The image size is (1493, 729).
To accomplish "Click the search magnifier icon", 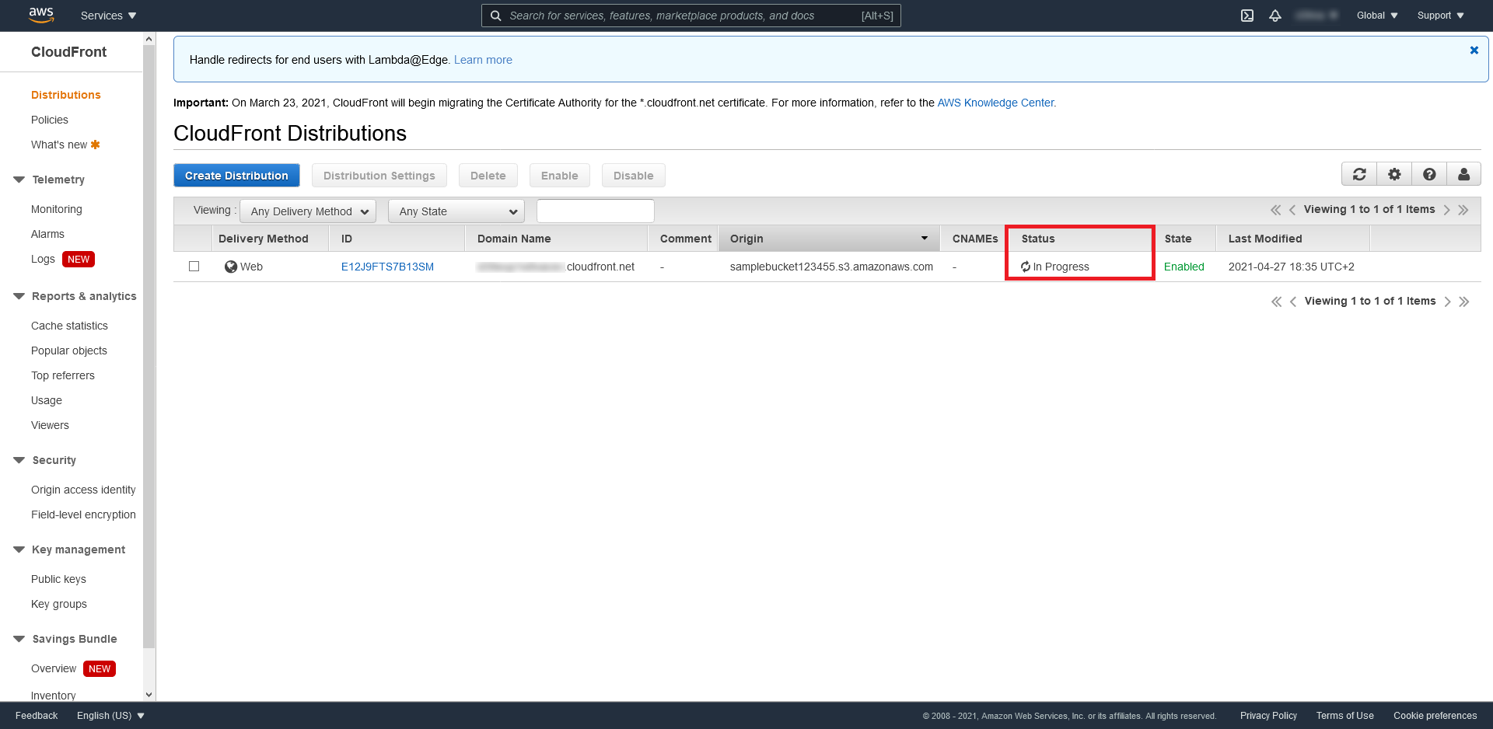I will tap(495, 16).
